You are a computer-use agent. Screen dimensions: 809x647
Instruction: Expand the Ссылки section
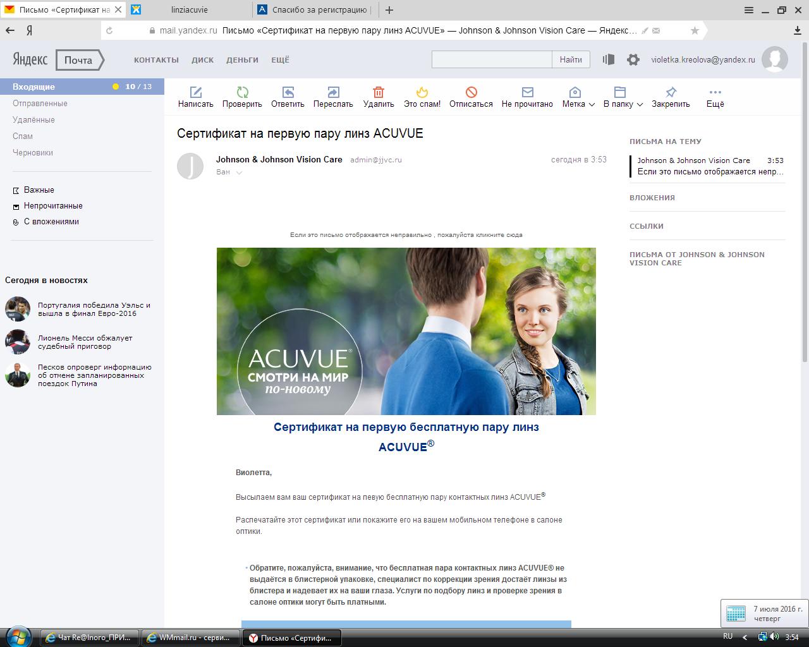[647, 226]
